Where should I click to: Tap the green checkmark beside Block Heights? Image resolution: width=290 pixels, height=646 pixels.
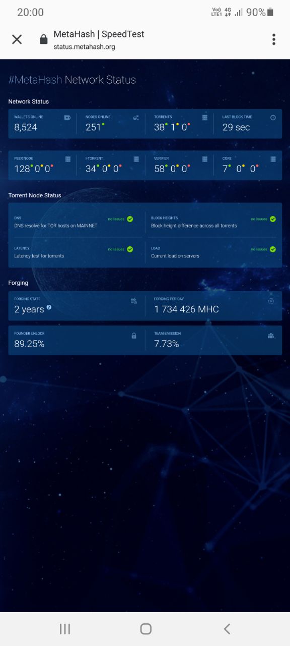[x=273, y=219]
